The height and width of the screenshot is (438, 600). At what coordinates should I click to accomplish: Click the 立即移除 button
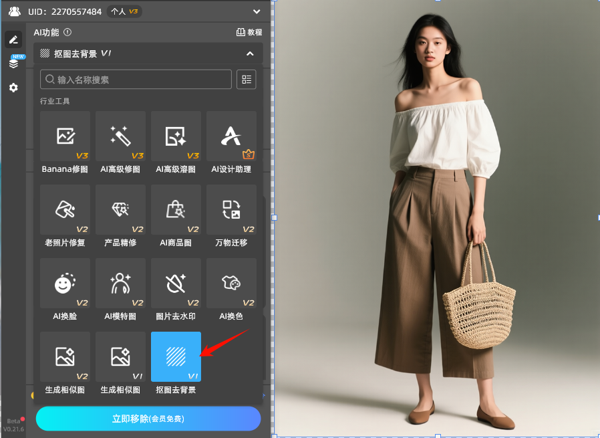click(148, 419)
